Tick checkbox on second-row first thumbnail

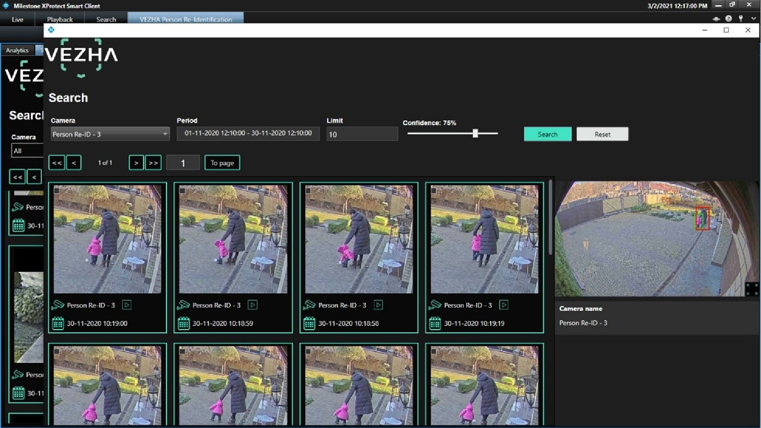click(x=57, y=351)
